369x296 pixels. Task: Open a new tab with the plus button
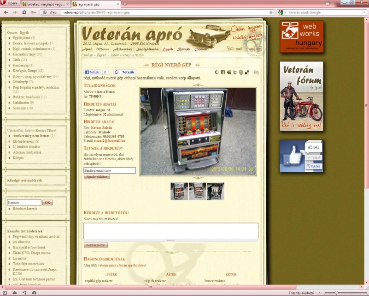(x=125, y=4)
